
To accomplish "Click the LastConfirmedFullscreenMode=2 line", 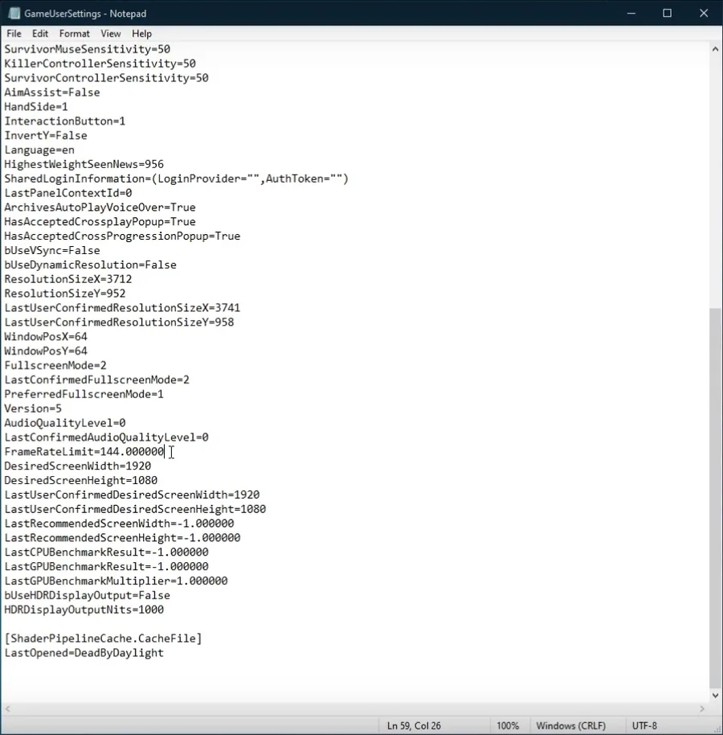I will (x=97, y=380).
